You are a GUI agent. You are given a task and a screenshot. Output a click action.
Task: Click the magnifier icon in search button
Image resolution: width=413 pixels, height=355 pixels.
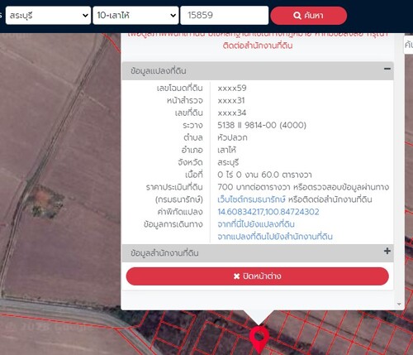click(x=297, y=16)
